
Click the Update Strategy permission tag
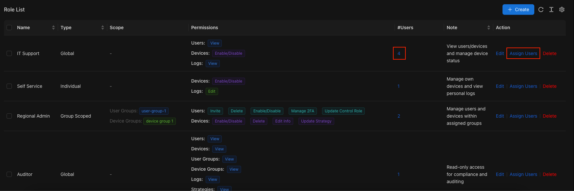[316, 121]
